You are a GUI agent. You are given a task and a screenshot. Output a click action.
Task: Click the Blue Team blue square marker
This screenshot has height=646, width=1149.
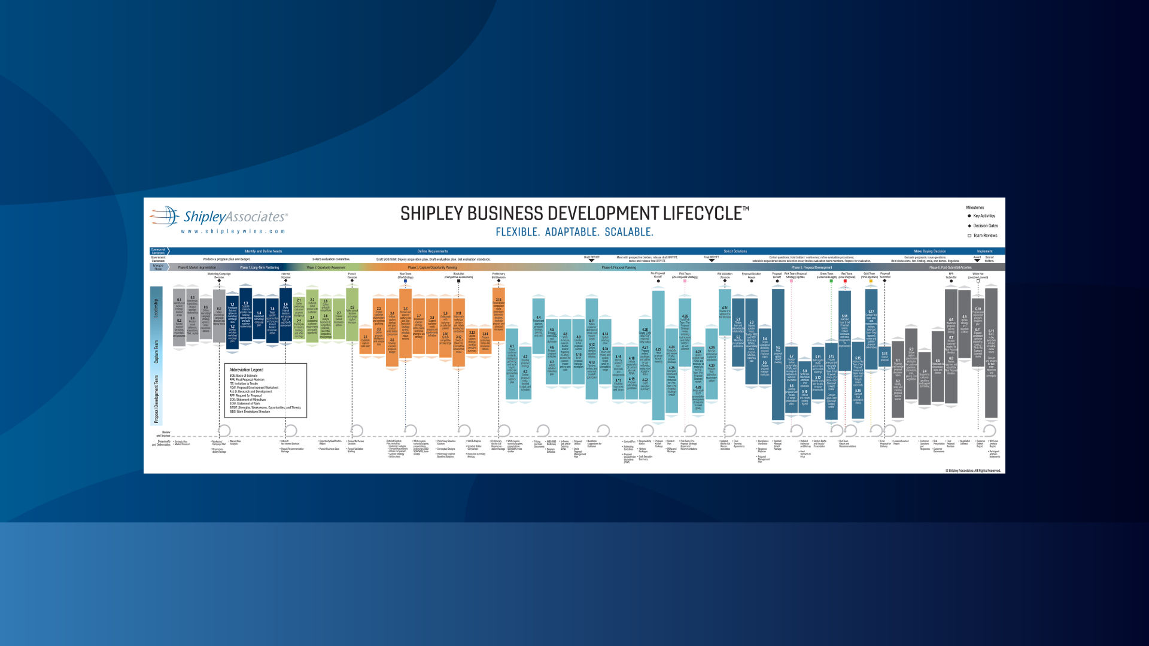(405, 281)
